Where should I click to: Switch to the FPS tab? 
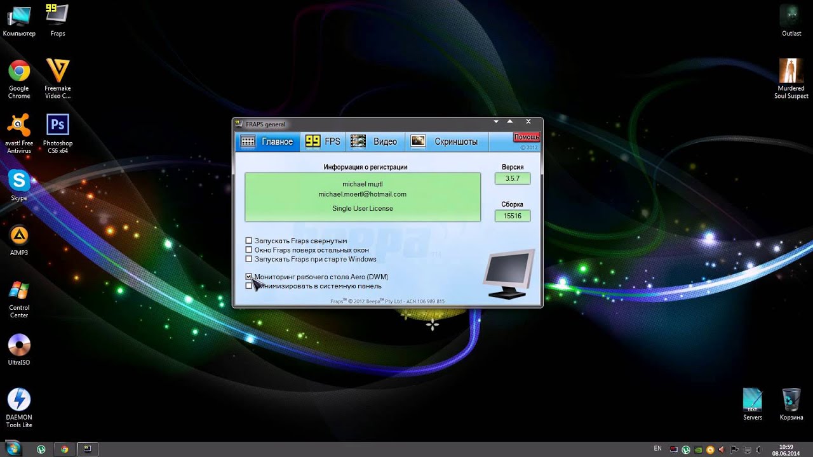point(323,142)
